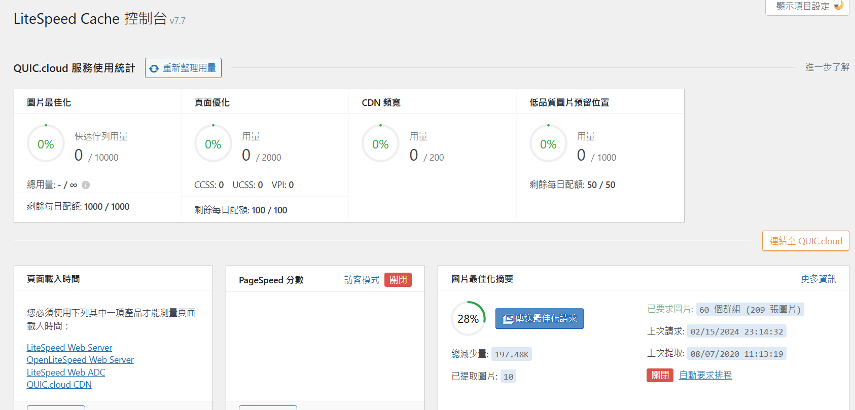Click the image icon in 傳送最佳化請求 button

(508, 319)
